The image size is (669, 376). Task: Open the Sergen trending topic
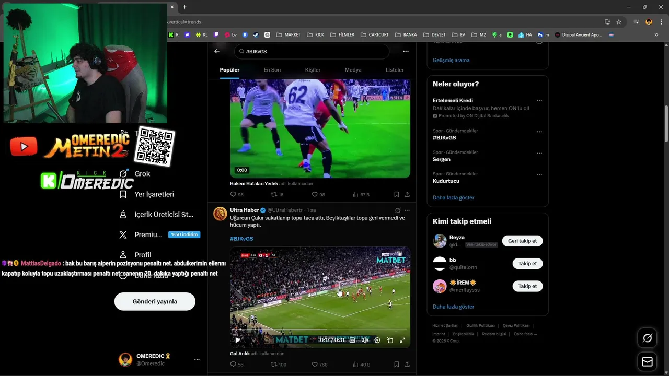tap(442, 159)
